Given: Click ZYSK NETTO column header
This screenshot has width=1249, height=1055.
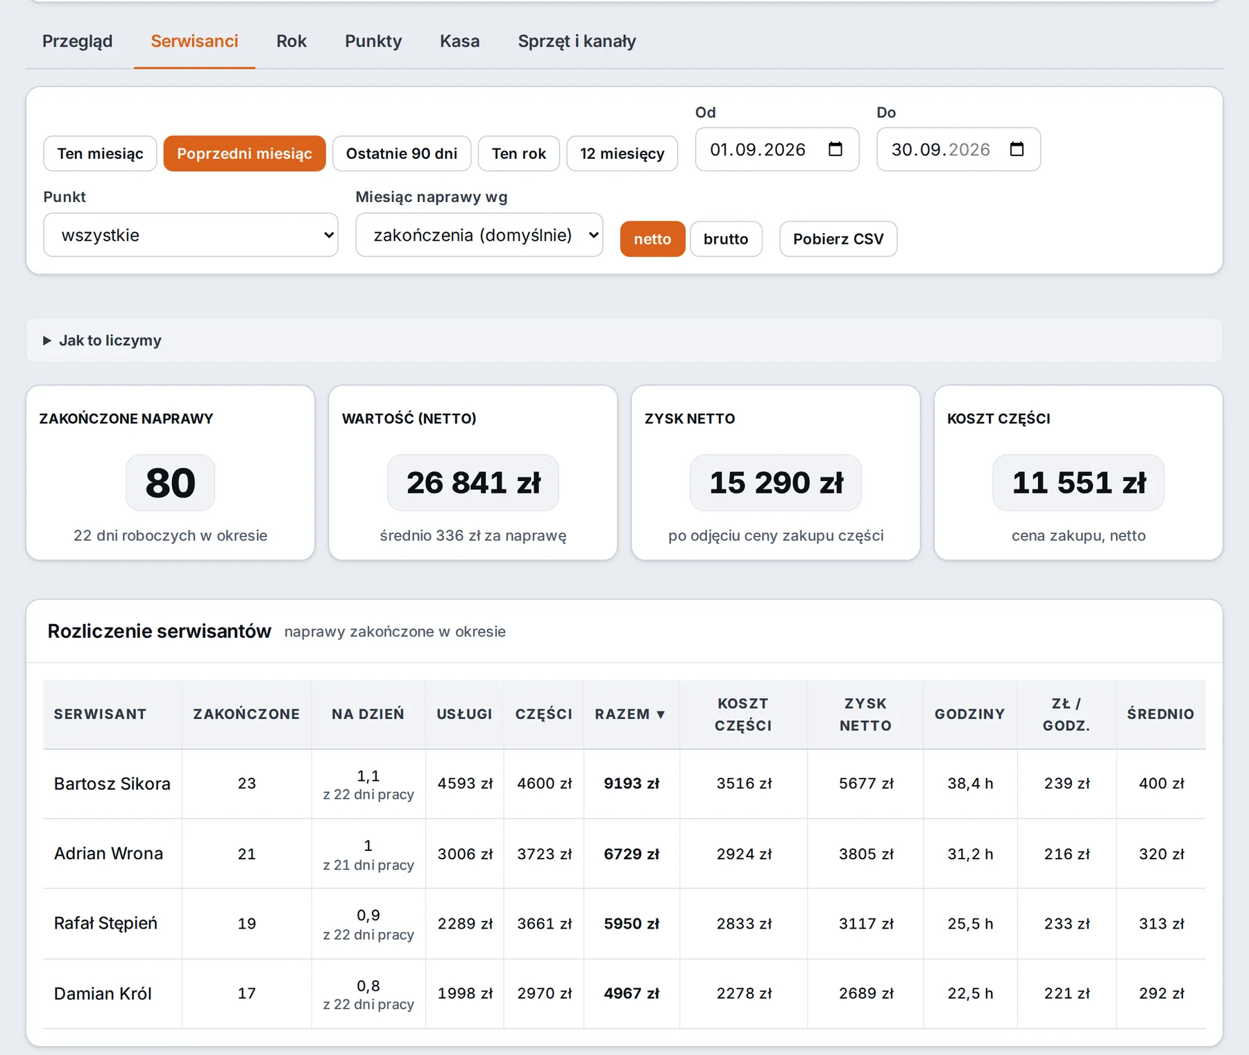Looking at the screenshot, I should pos(865,714).
